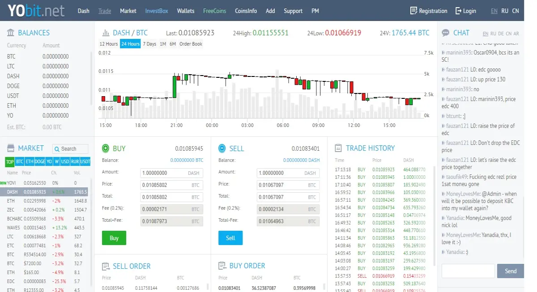The width and height of the screenshot is (537, 292).
Task: Select the DOGE market tab
Action: coord(40,161)
